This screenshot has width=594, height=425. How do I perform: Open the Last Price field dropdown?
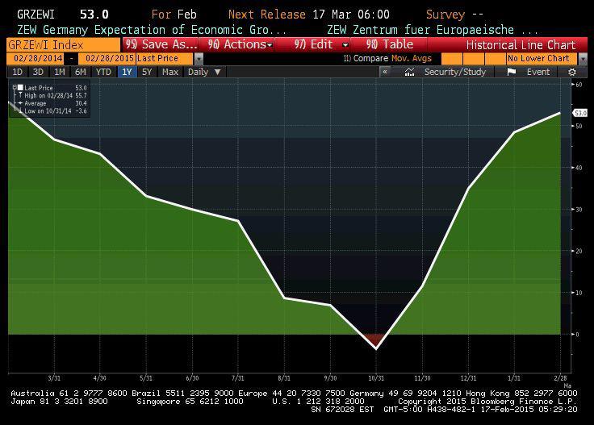tap(198, 59)
